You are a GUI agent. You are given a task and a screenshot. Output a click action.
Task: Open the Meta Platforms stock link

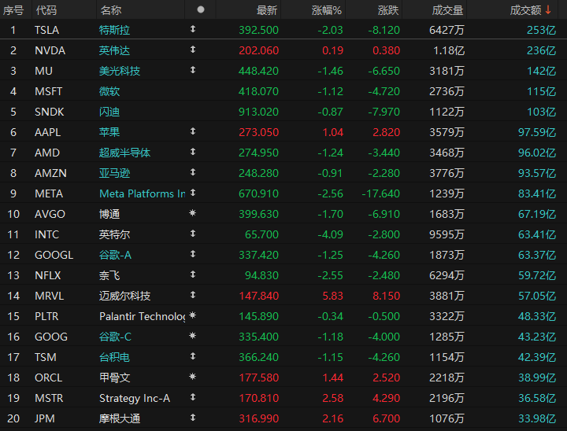pos(142,193)
